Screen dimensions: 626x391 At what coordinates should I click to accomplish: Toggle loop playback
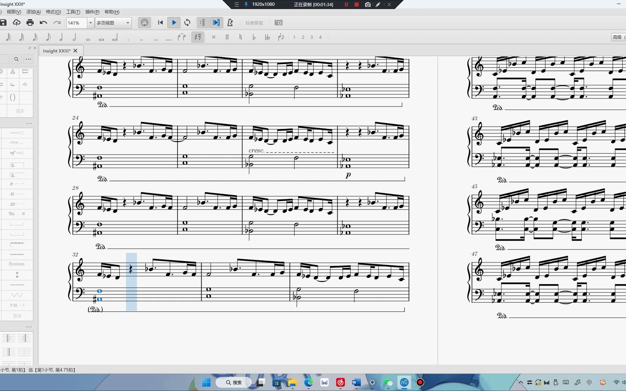click(x=187, y=22)
